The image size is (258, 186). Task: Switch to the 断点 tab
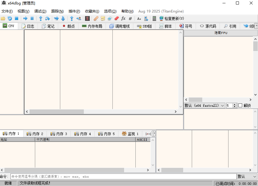tap(68, 26)
